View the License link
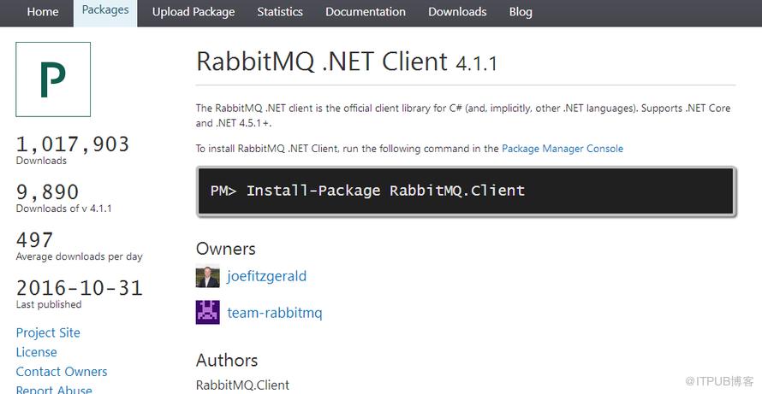This screenshot has height=394, width=762. [37, 352]
